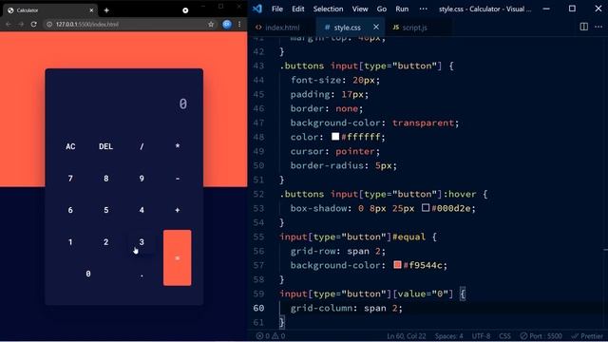Open the File menu
This screenshot has width=608, height=342.
coord(277,9)
